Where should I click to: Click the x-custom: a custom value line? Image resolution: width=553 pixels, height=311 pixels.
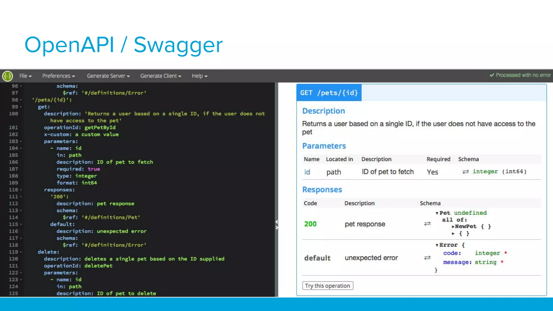81,134
